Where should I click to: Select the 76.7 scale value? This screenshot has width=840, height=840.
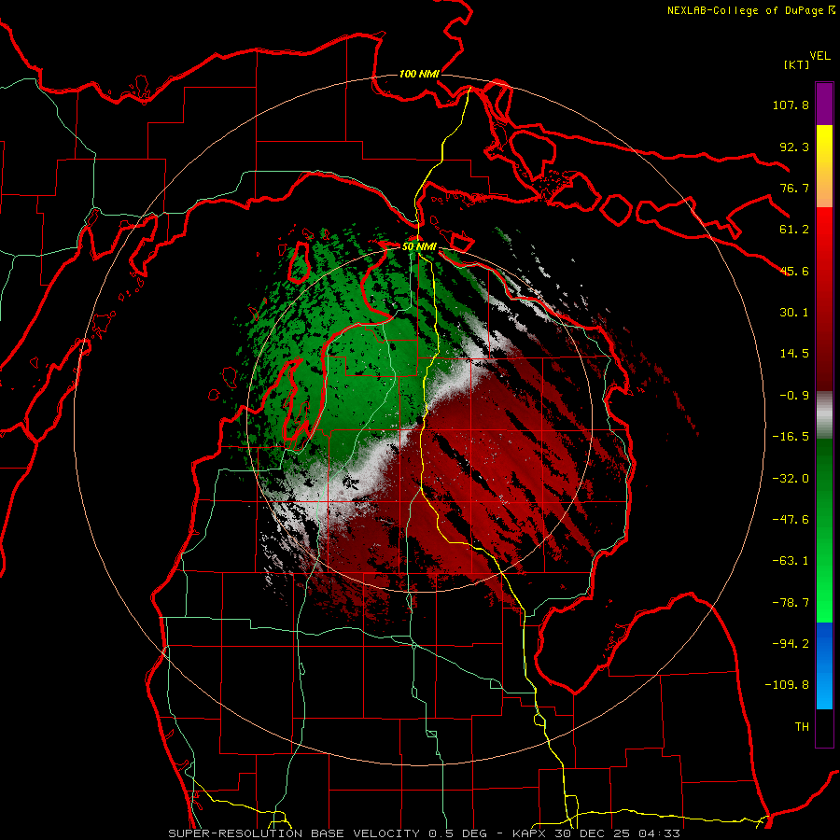point(794,188)
